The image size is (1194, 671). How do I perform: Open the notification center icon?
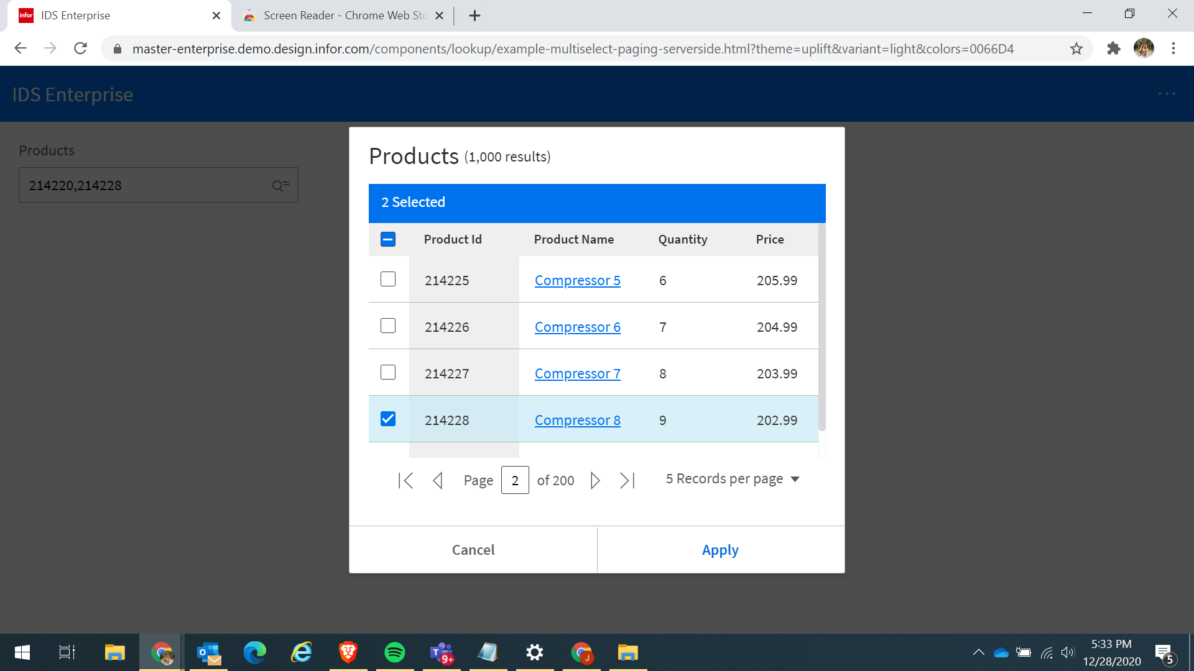coord(1165,653)
